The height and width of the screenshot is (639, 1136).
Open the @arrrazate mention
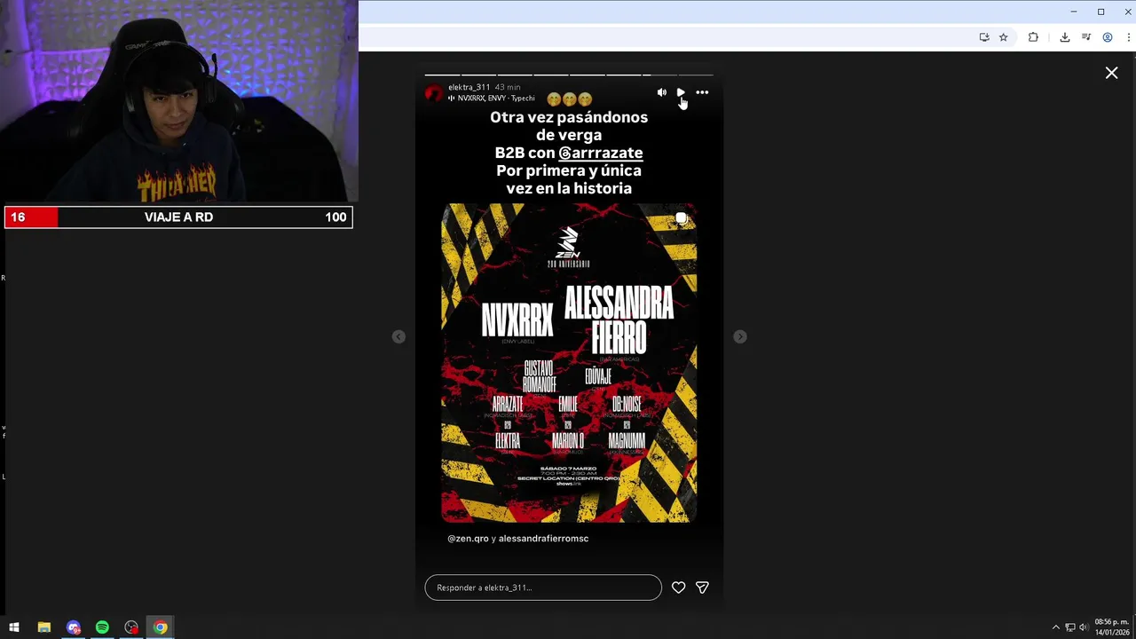click(601, 153)
